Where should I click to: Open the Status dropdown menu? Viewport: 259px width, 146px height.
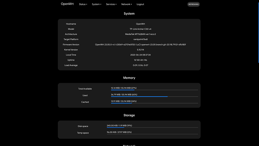[83, 4]
